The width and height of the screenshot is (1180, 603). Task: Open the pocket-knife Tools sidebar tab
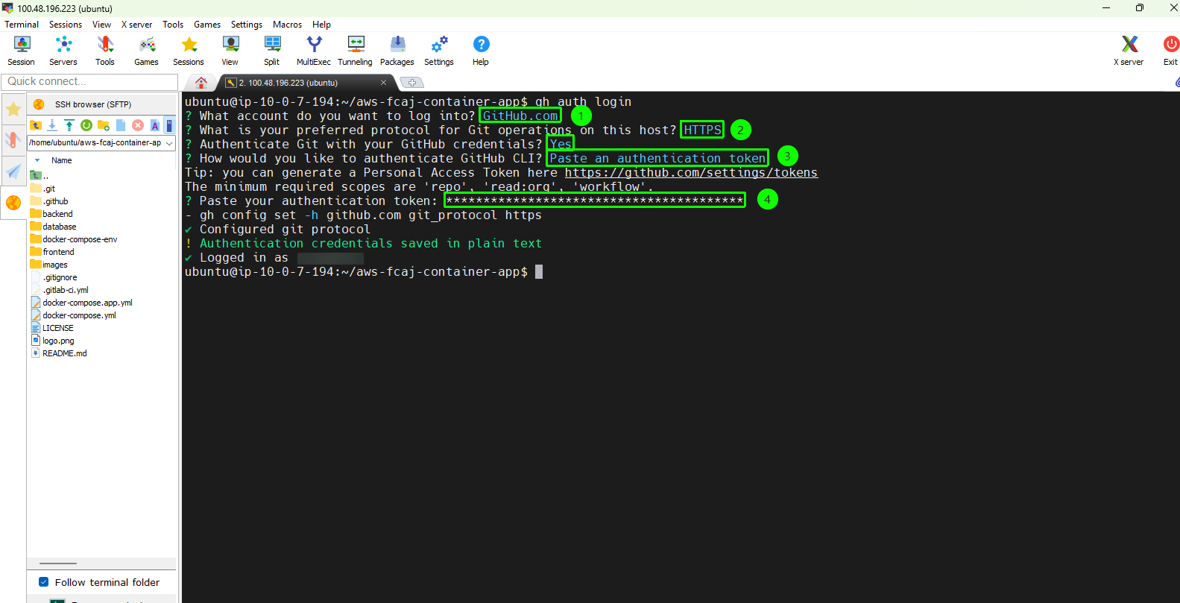click(x=13, y=140)
